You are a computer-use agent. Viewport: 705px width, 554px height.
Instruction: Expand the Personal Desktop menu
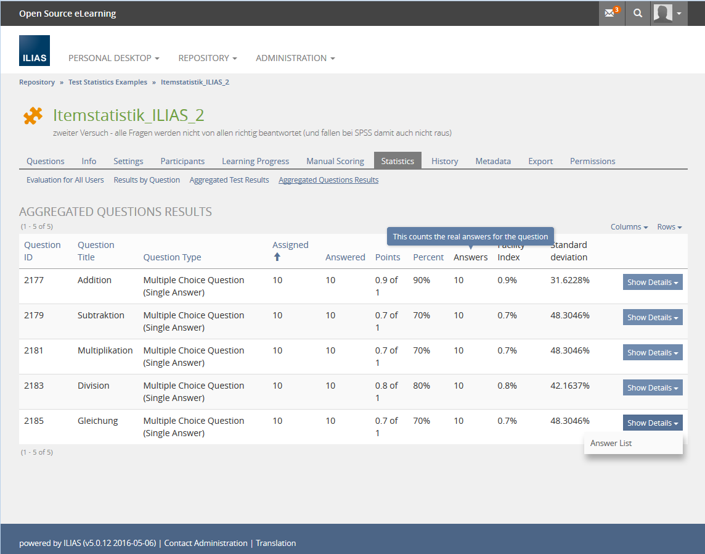tap(113, 58)
